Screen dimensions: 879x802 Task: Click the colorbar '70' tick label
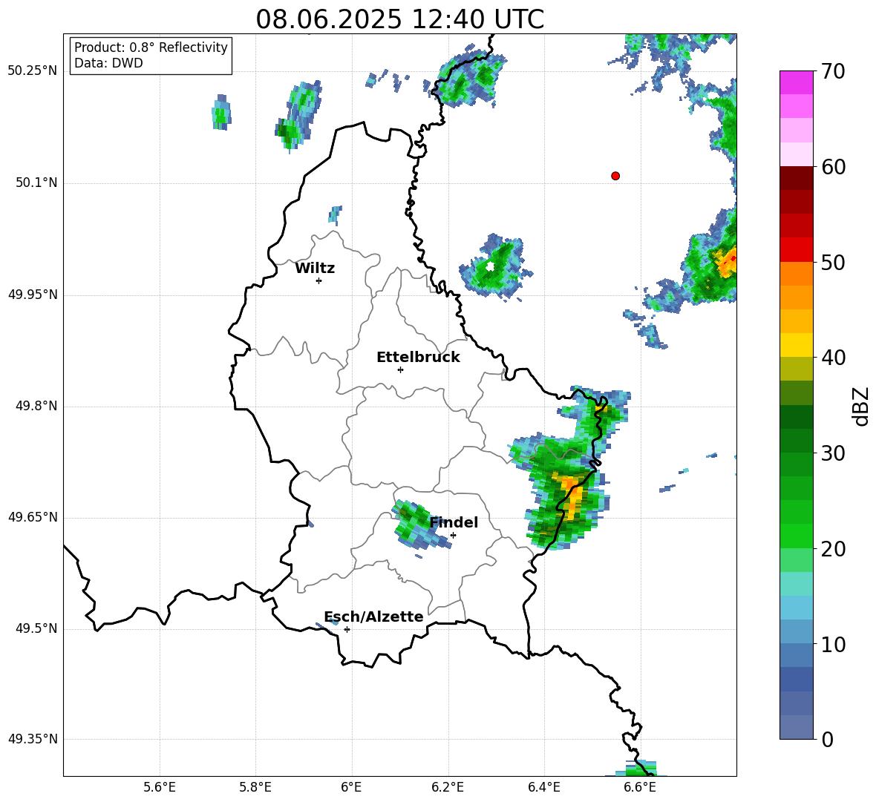[833, 71]
